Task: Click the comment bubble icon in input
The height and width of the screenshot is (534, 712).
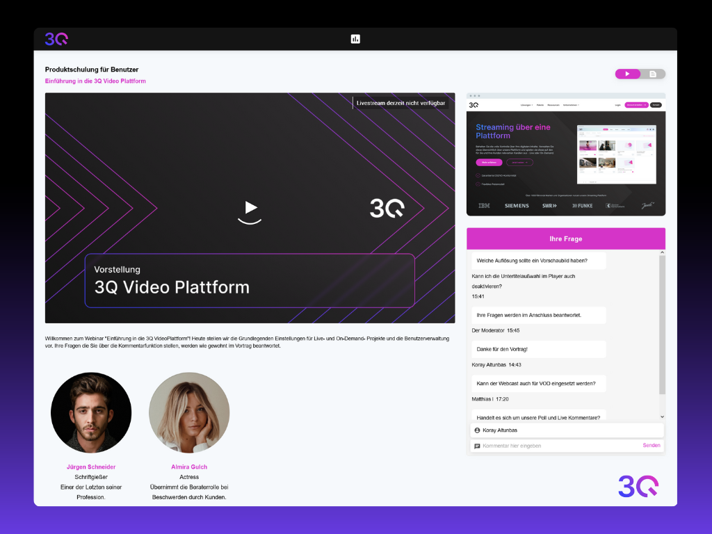Action: tap(477, 446)
